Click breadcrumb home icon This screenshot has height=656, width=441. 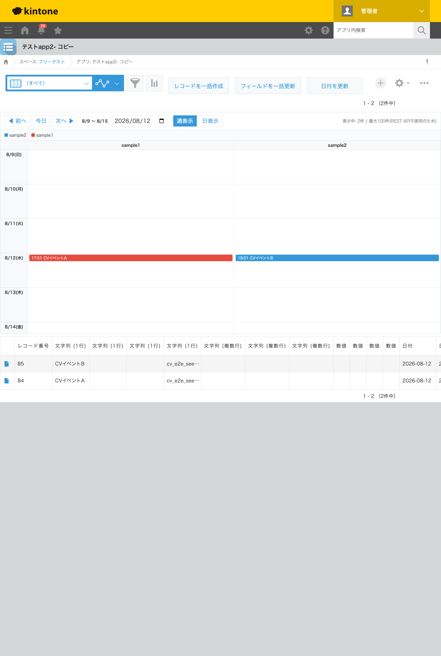pos(6,62)
